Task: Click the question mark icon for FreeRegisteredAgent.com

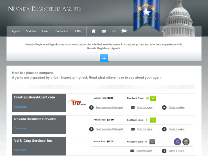Action: point(91,107)
